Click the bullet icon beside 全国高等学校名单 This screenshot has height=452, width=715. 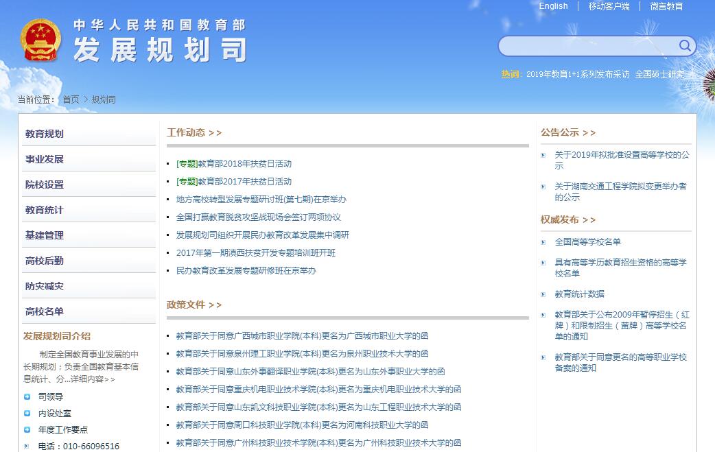(x=543, y=242)
